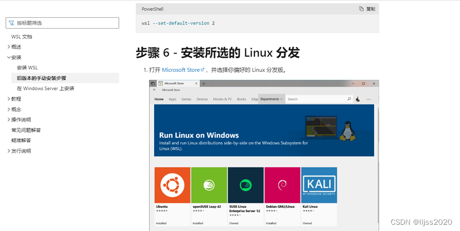
Task: Click the SUSE Linux Enterprise Server 12 label
Action: click(245, 209)
